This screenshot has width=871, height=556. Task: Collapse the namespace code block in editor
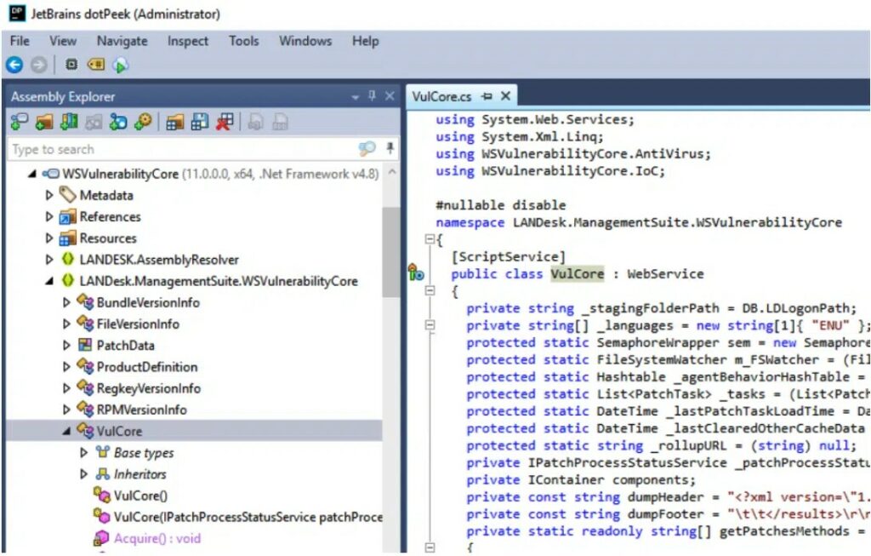tap(430, 240)
